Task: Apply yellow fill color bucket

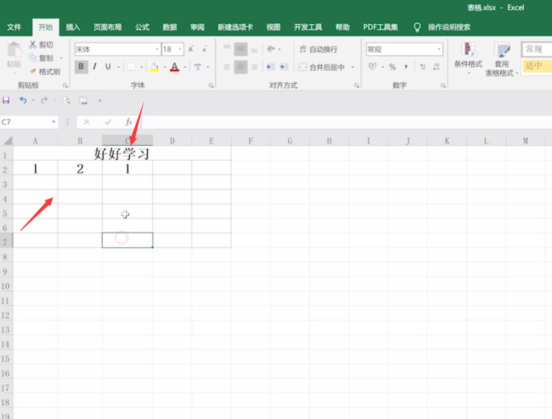Action: point(155,67)
